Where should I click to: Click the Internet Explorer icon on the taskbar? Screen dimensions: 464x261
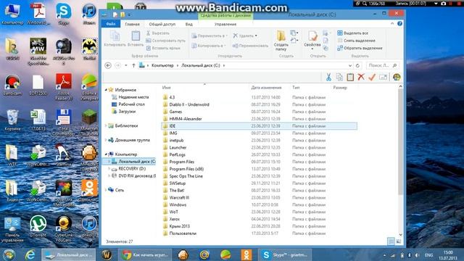coord(30,254)
